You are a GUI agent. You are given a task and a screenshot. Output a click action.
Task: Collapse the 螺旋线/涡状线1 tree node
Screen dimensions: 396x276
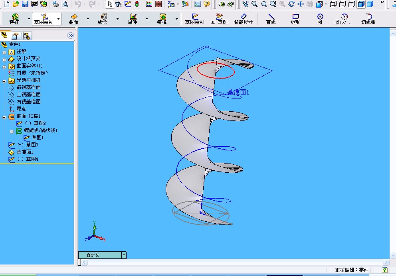point(12,132)
